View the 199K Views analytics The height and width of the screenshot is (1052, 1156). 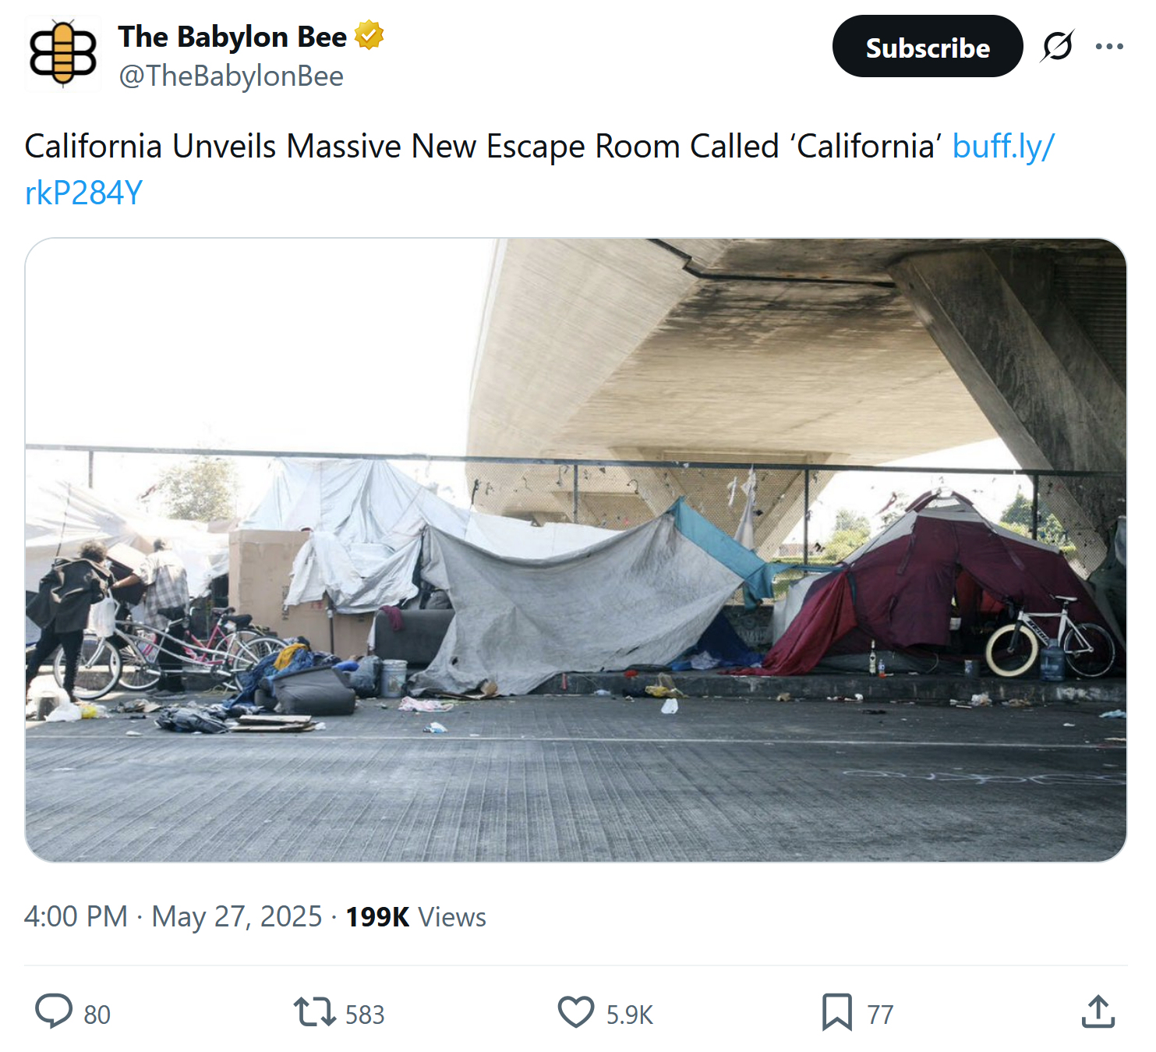(415, 917)
